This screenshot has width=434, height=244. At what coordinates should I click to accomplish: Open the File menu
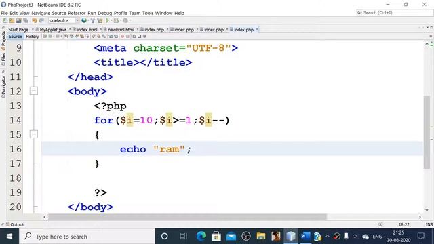click(5, 13)
